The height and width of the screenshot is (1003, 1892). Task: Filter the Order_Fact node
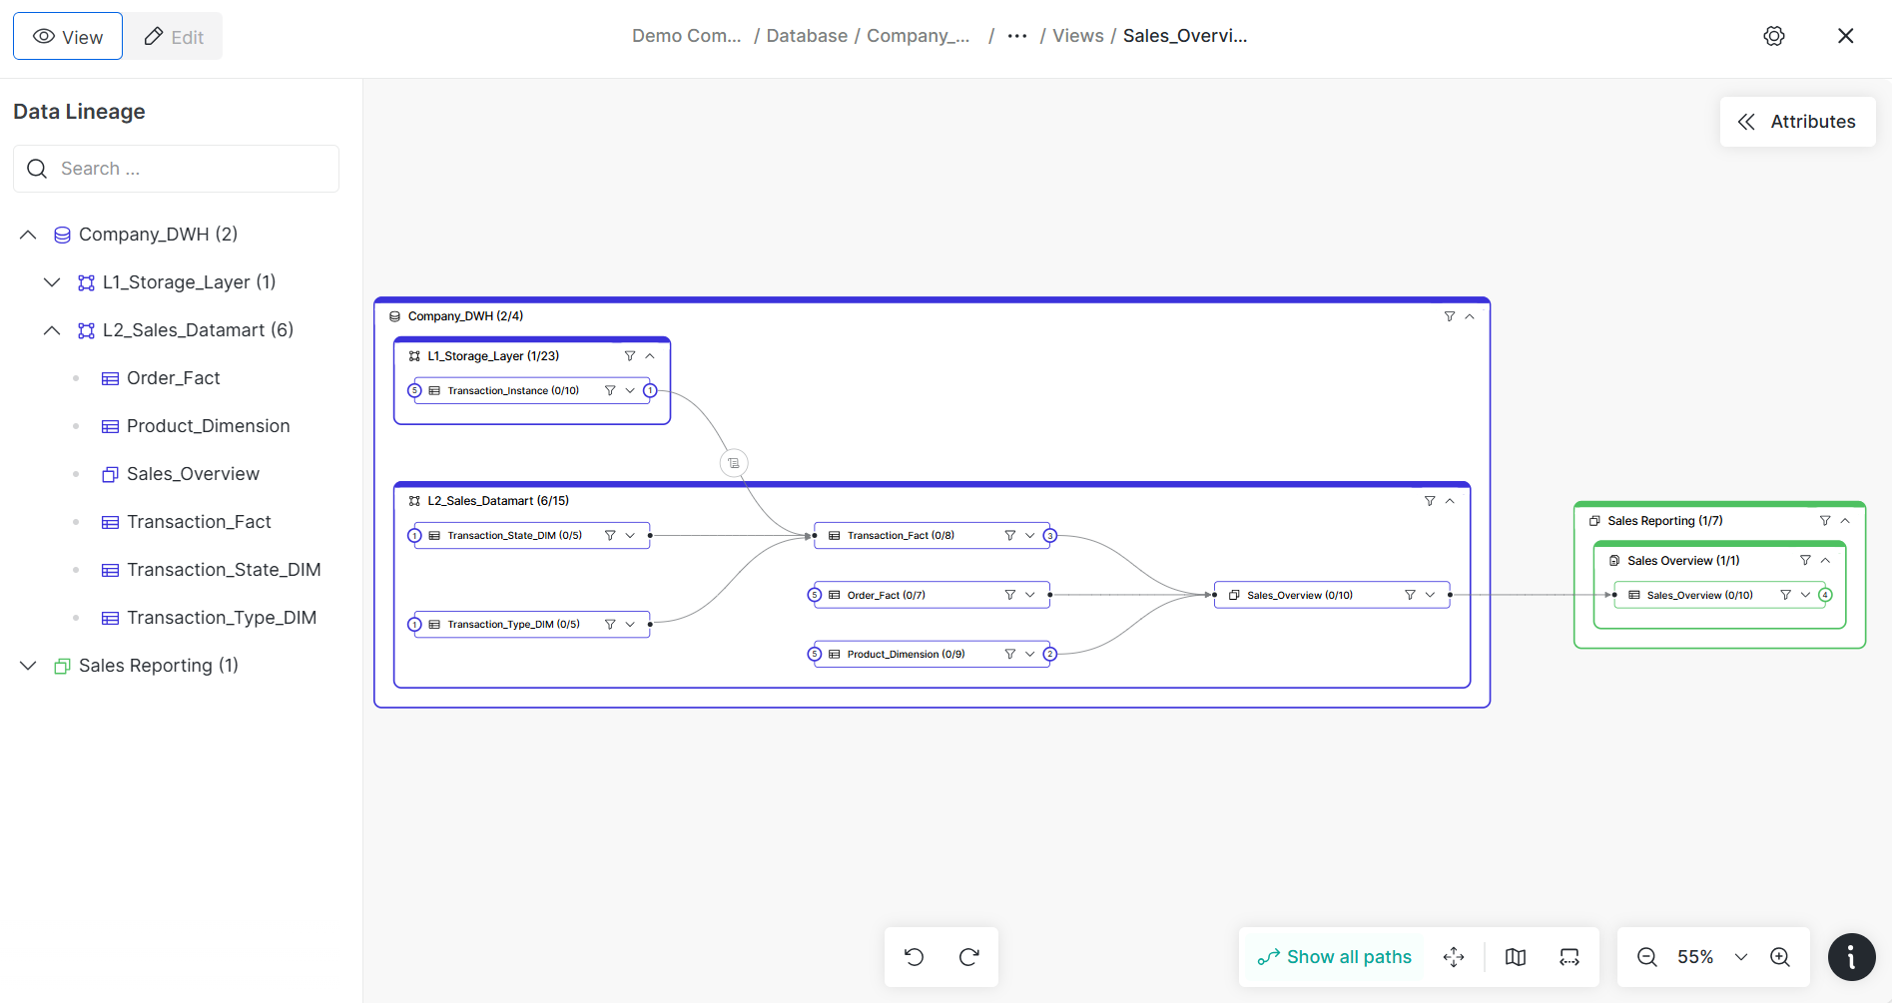1010,595
